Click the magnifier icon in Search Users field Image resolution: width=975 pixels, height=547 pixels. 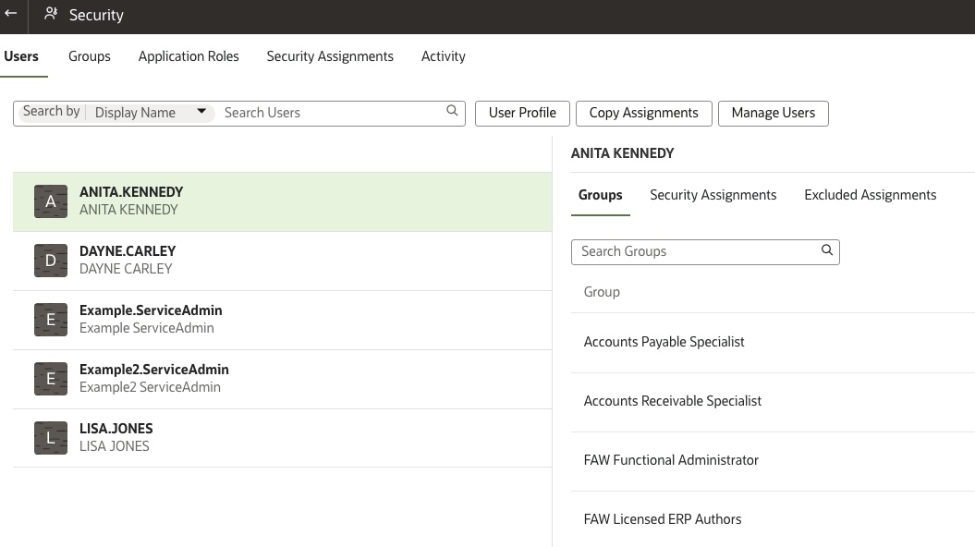tap(452, 109)
